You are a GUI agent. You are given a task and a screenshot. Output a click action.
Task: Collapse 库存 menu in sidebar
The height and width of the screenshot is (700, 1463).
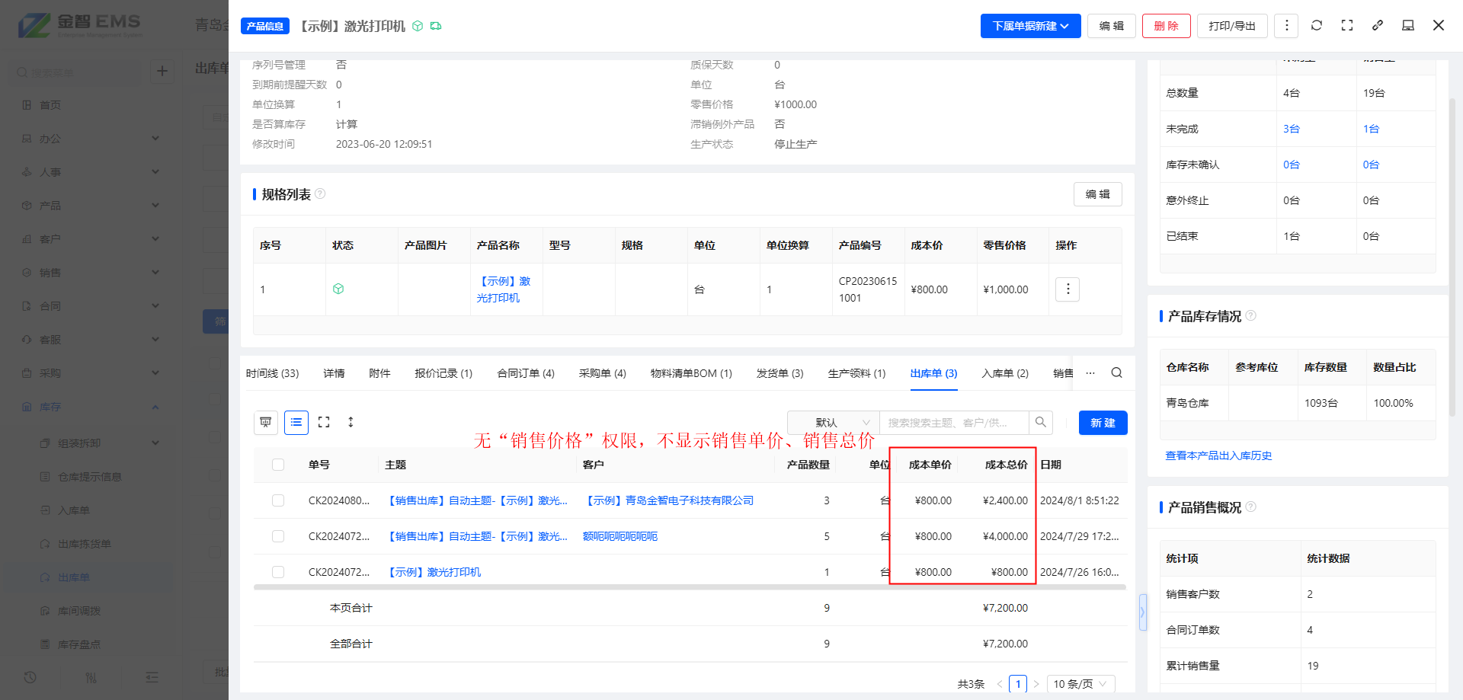pos(90,407)
